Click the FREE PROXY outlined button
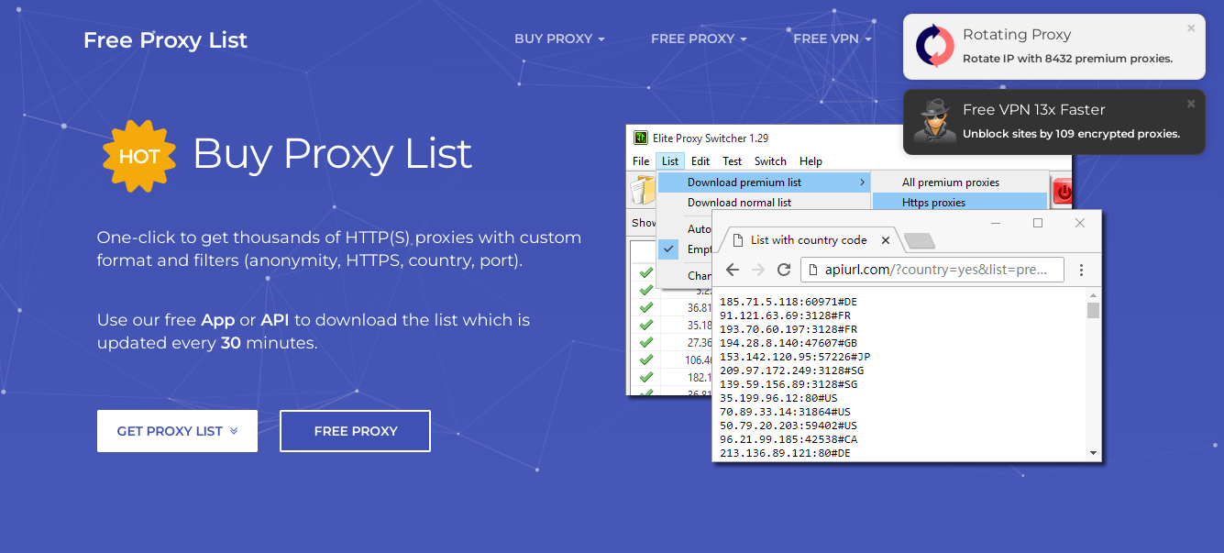Screen dimensions: 1224x553 coord(355,431)
